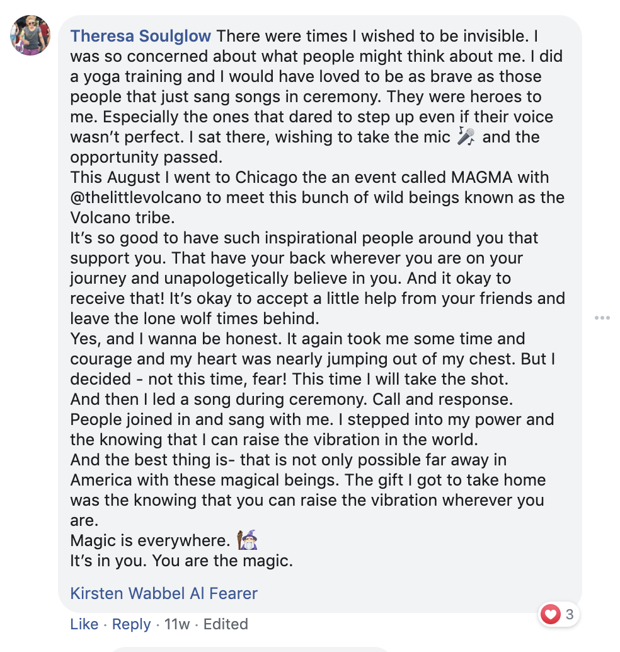The height and width of the screenshot is (652, 620).
Task: Like Theresa Soulglow's comment
Action: 84,624
